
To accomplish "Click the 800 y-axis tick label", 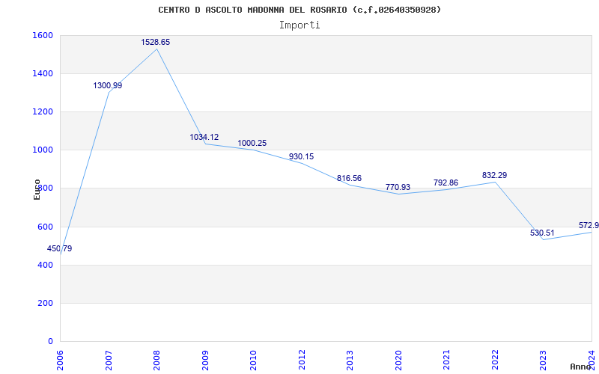I will (x=45, y=188).
